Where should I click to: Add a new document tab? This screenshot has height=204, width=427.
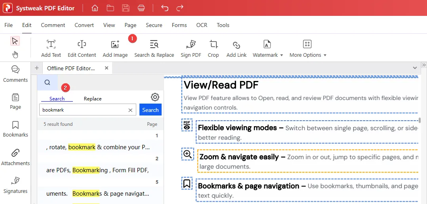click(x=37, y=68)
